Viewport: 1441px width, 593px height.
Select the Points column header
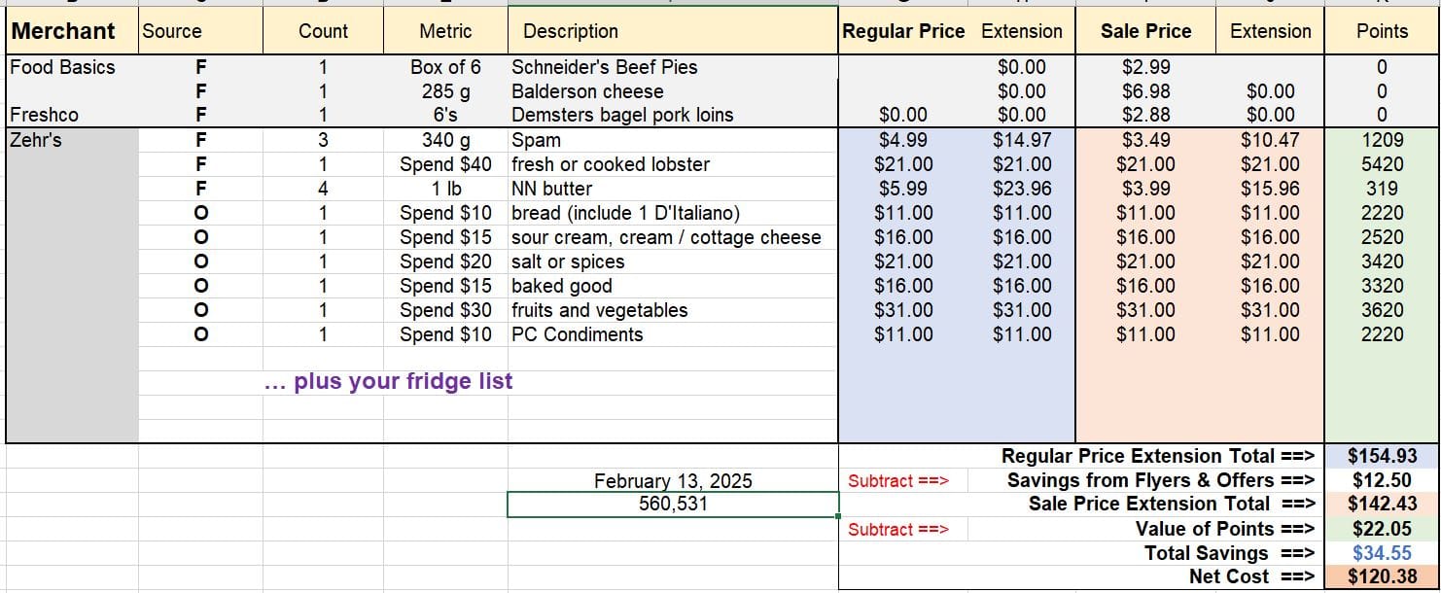[1382, 31]
